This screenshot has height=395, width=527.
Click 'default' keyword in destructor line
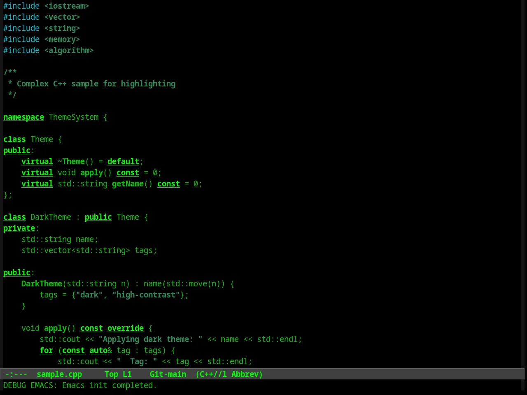click(123, 161)
